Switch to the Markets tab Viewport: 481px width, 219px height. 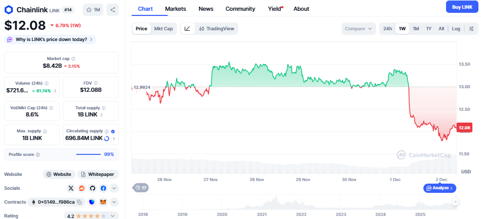coord(175,9)
